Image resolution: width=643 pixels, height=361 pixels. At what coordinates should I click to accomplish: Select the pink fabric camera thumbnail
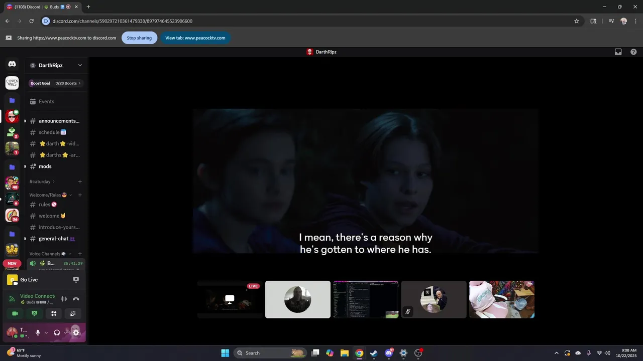502,299
